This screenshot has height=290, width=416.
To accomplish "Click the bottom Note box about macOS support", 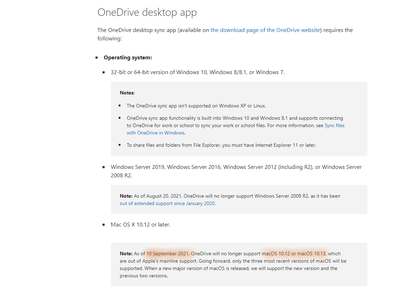I will [239, 264].
